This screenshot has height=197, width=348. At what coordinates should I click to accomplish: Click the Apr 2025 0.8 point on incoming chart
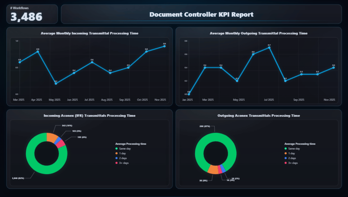point(38,51)
